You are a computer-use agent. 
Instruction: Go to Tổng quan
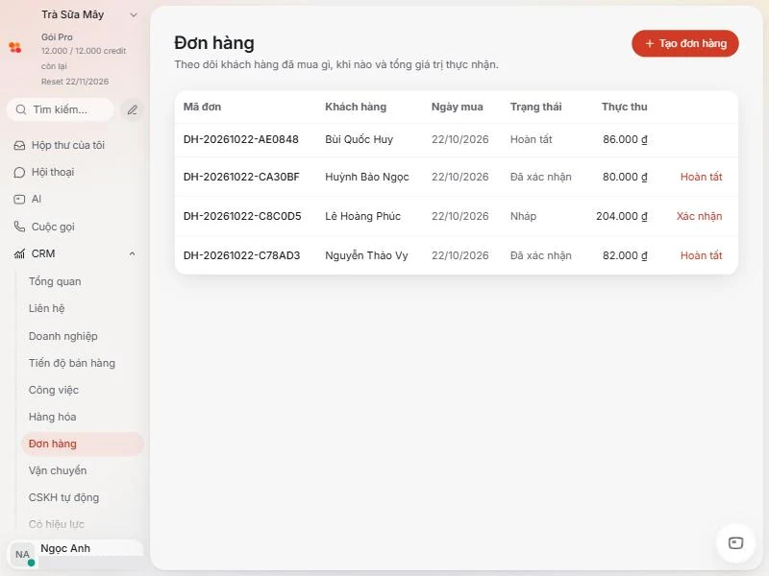tap(55, 281)
